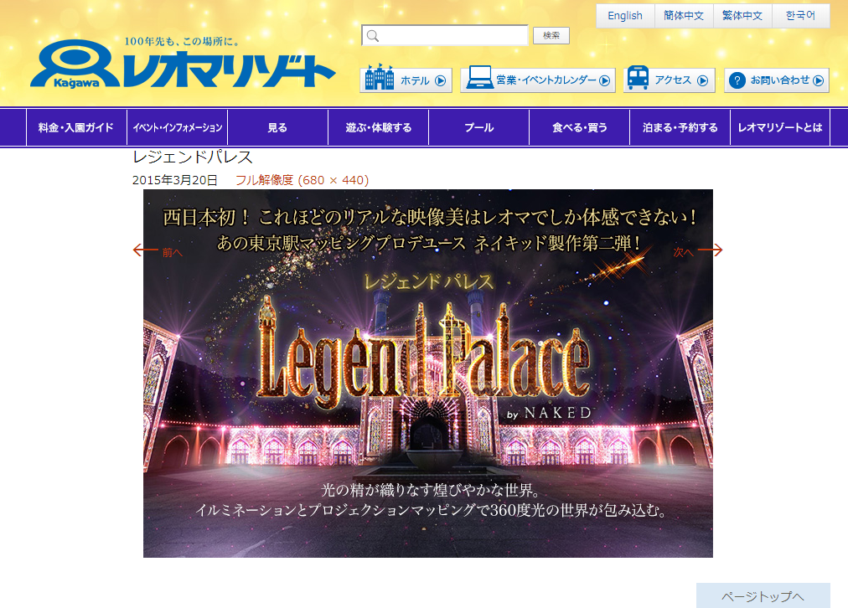848x608 pixels.
Task: Click the magnifier icon in search box
Action: (373, 36)
